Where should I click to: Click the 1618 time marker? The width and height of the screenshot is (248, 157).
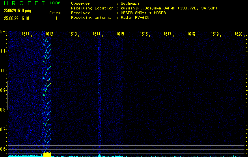(191, 34)
